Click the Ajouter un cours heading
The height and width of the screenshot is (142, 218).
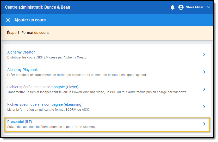point(30,20)
